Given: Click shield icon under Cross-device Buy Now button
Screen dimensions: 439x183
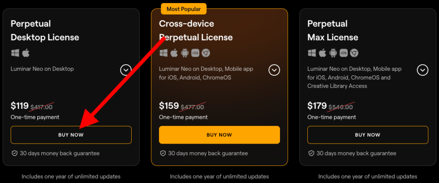Looking at the screenshot, I should pyautogui.click(x=163, y=153).
